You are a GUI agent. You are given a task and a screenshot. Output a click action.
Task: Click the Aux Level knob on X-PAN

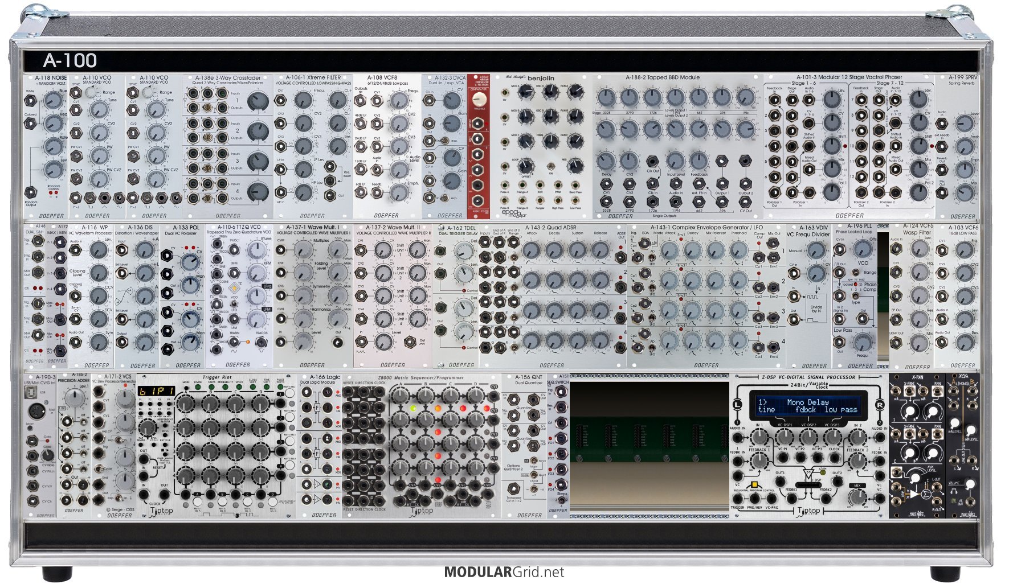pos(916,478)
